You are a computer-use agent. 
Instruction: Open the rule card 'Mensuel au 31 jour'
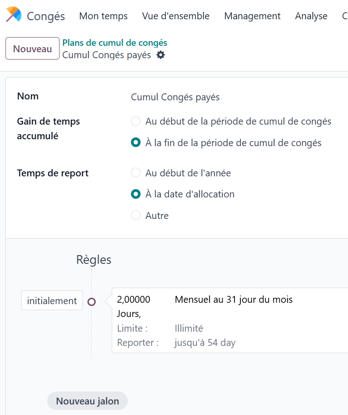(x=230, y=321)
